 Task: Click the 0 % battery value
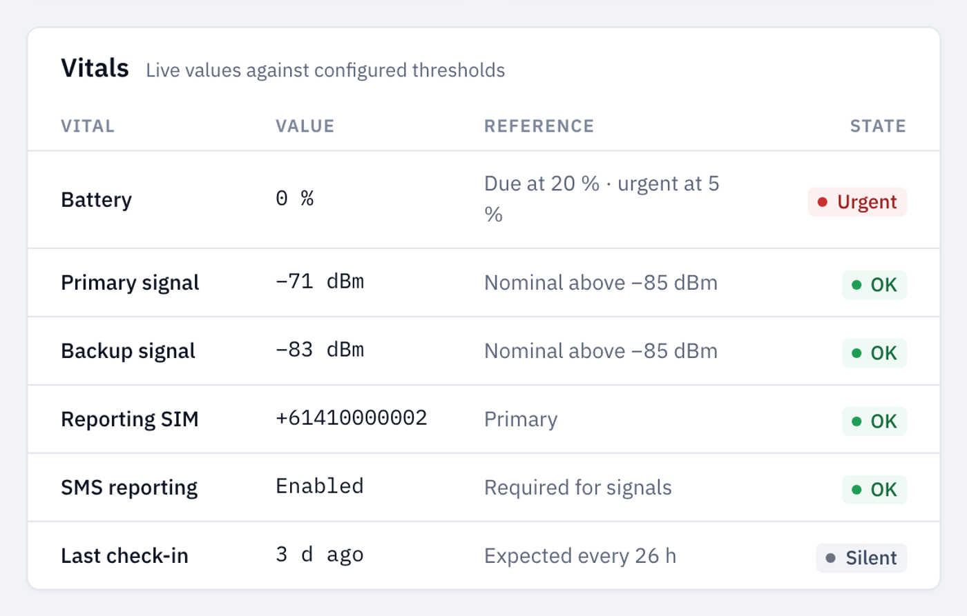pos(295,199)
